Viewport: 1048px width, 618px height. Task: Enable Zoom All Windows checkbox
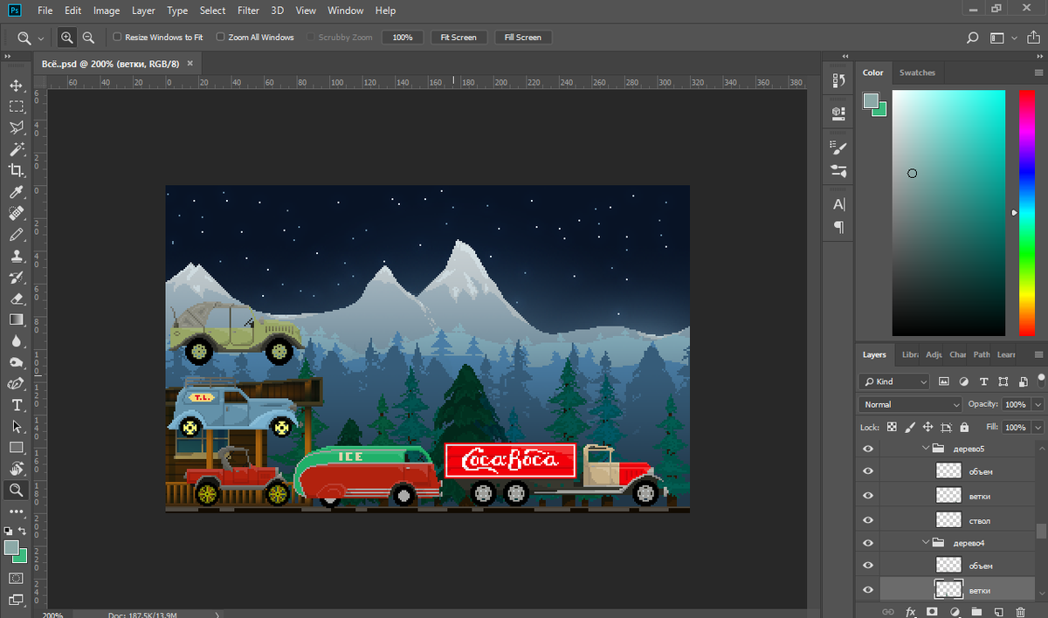click(x=220, y=38)
